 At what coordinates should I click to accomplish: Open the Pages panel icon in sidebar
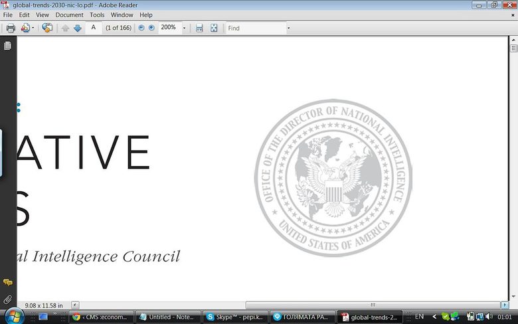pyautogui.click(x=7, y=46)
